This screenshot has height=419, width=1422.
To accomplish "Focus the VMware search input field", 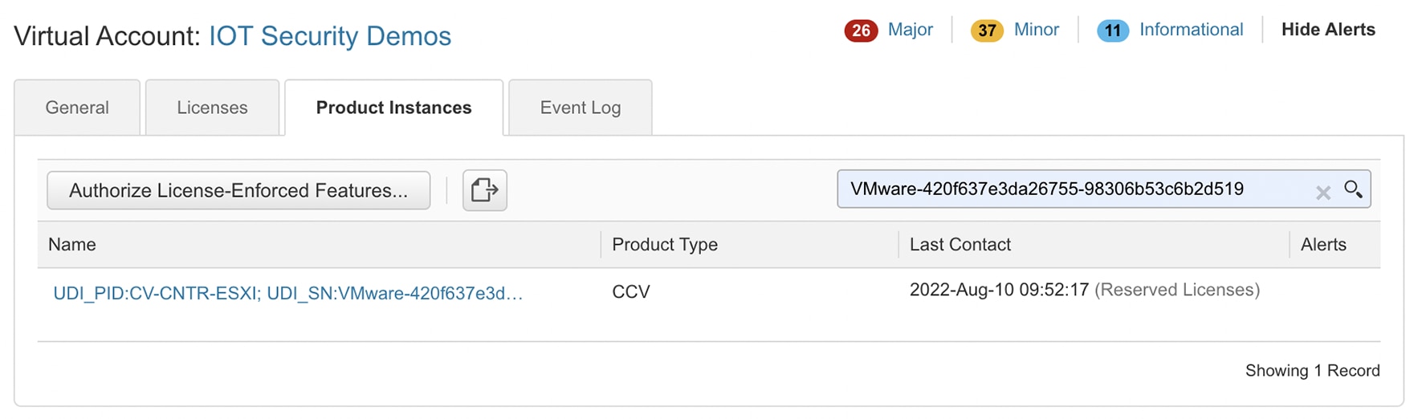I will (x=1068, y=189).
